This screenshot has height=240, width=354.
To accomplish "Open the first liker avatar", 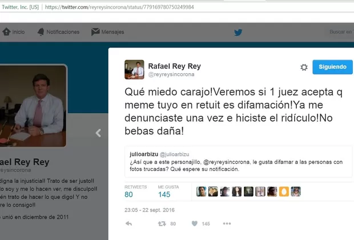I will coord(201,191).
